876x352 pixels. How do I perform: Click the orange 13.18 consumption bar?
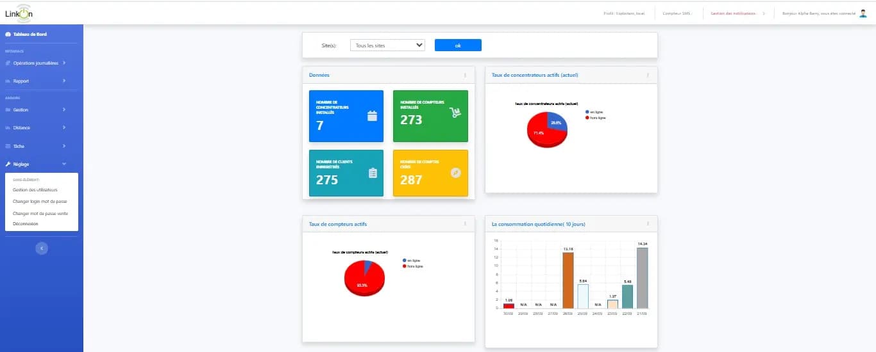(x=568, y=280)
